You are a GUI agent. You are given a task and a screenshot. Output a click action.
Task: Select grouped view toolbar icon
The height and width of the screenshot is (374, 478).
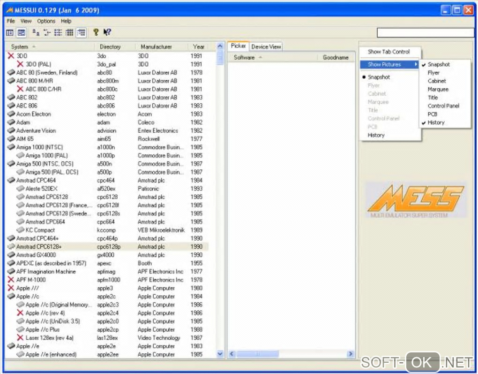(81, 32)
